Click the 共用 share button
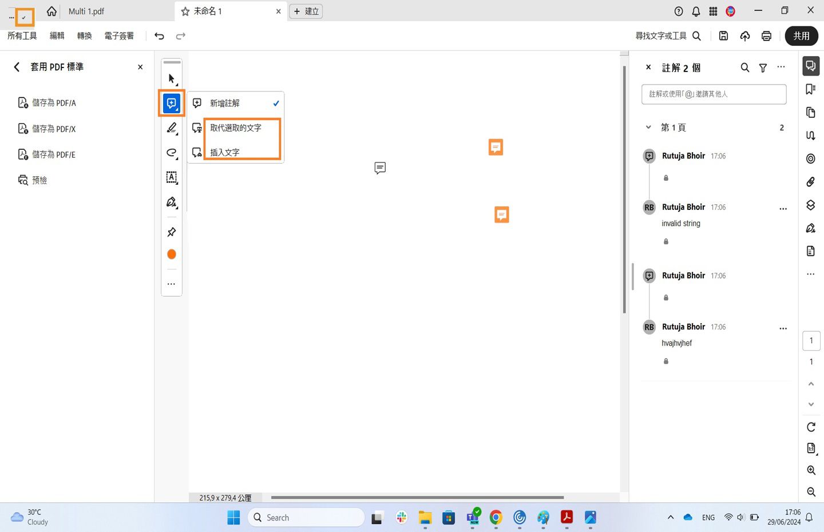 801,36
